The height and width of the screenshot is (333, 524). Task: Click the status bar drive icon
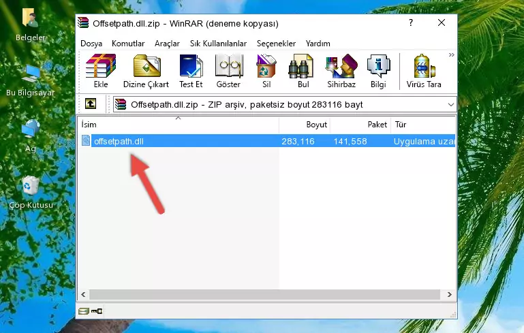(84, 311)
